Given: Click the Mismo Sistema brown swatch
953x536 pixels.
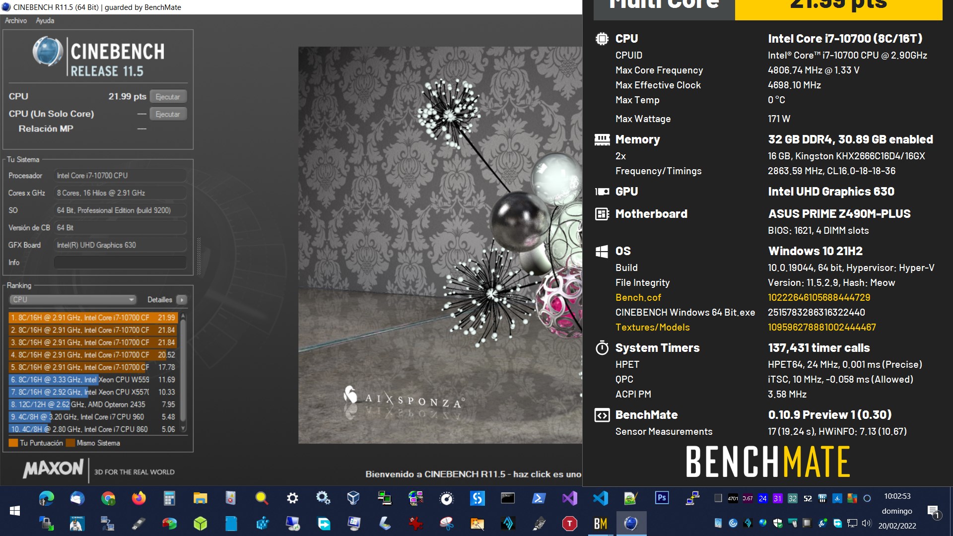Looking at the screenshot, I should [x=70, y=443].
